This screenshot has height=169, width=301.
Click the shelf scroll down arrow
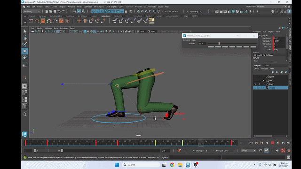[x=289, y=23]
